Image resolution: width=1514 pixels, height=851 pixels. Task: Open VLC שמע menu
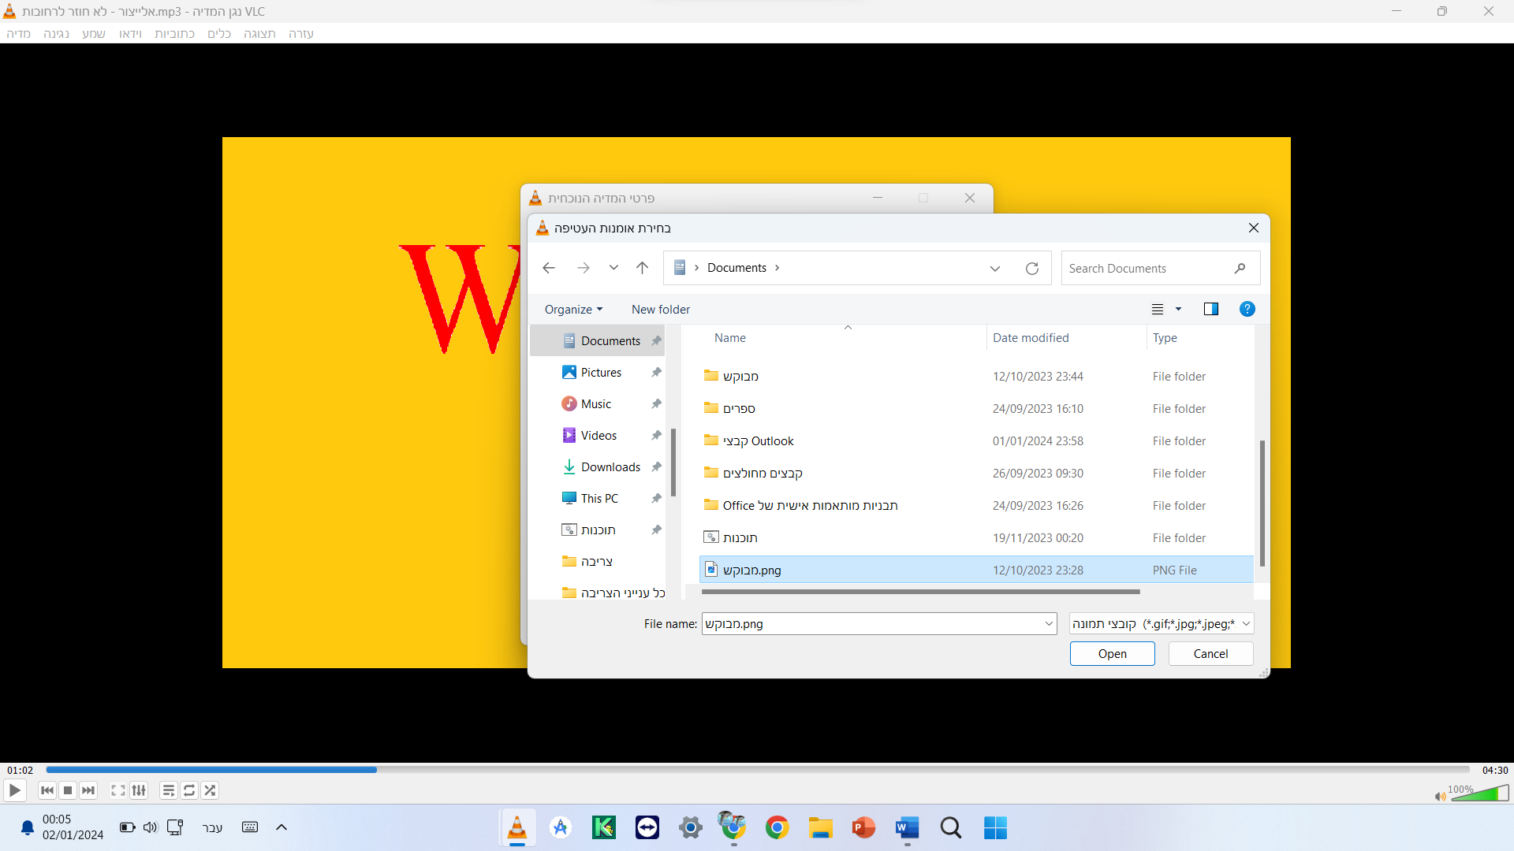(x=94, y=34)
